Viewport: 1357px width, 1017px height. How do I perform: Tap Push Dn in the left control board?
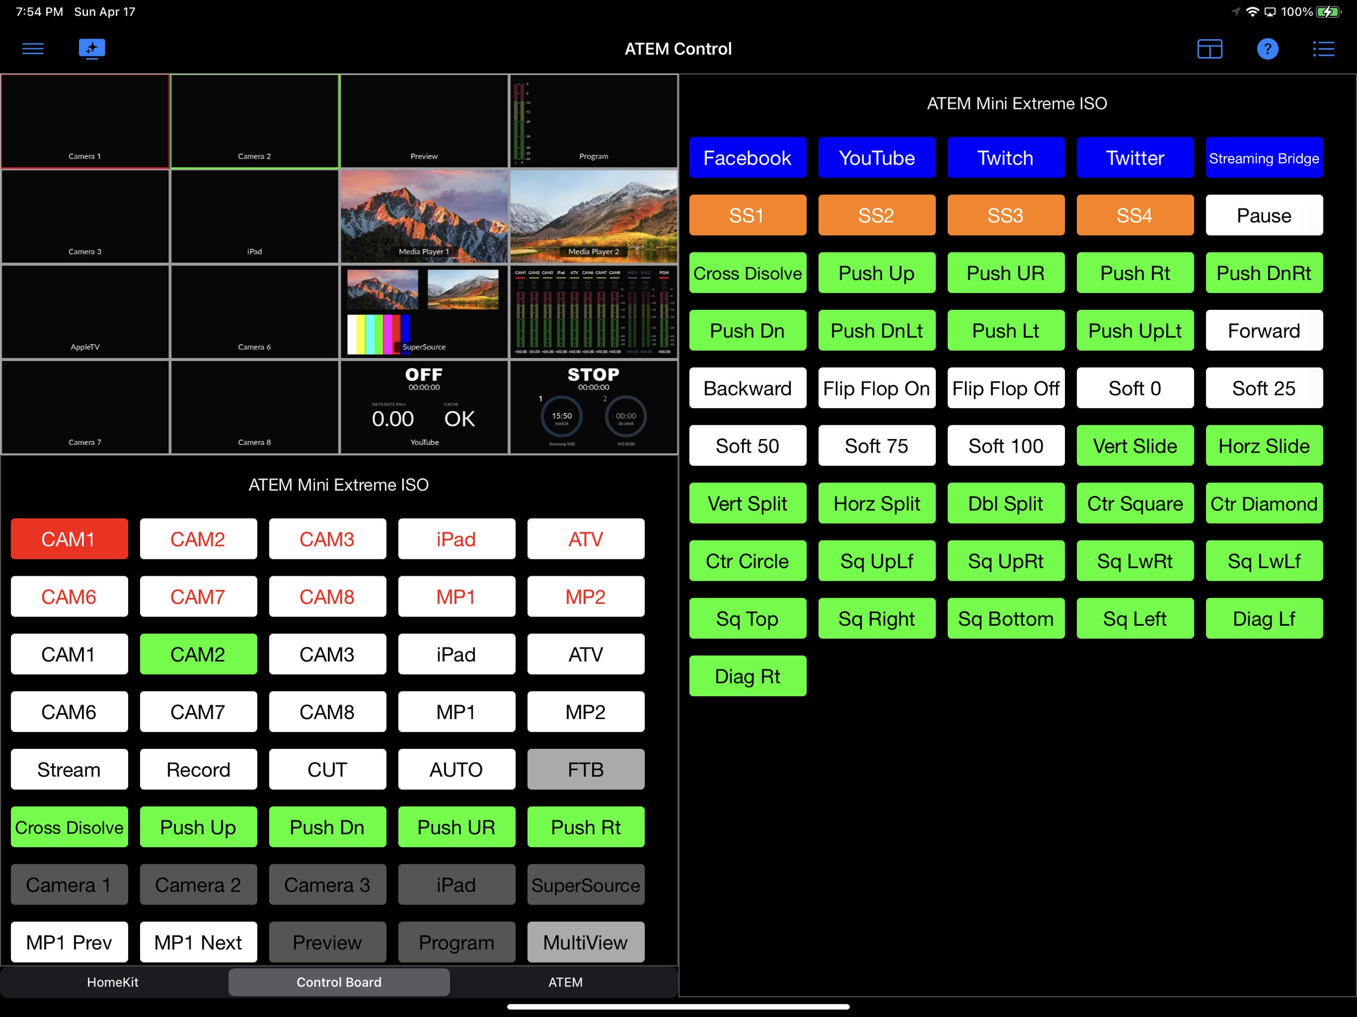328,827
